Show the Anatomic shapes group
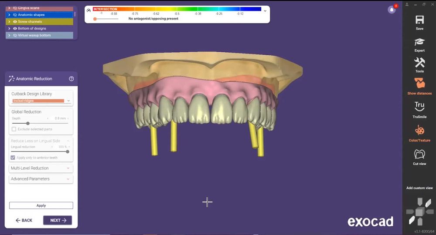This screenshot has height=235, width=436. tap(15, 15)
